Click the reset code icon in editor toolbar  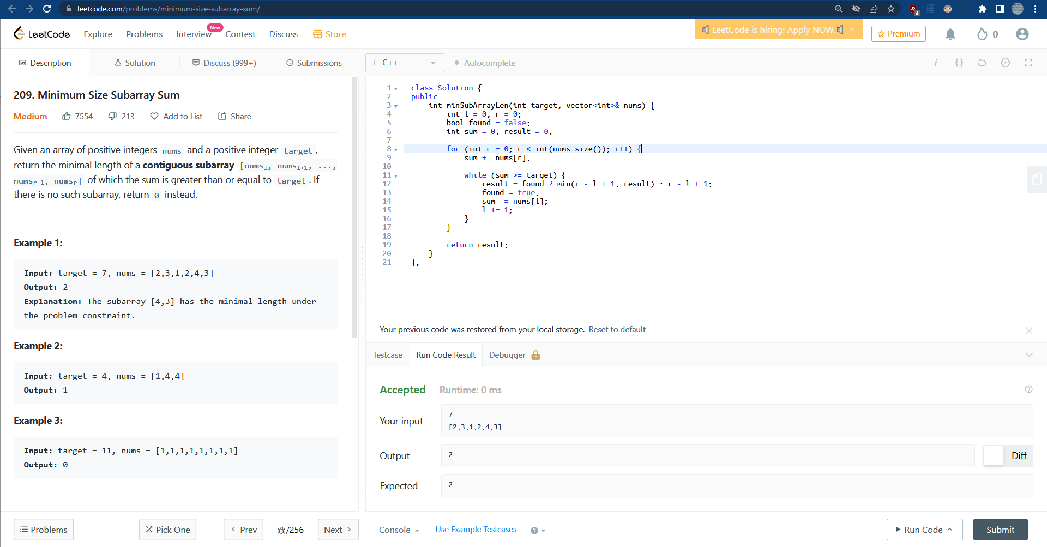(982, 63)
